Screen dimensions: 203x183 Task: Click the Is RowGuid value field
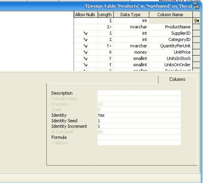click(x=139, y=131)
